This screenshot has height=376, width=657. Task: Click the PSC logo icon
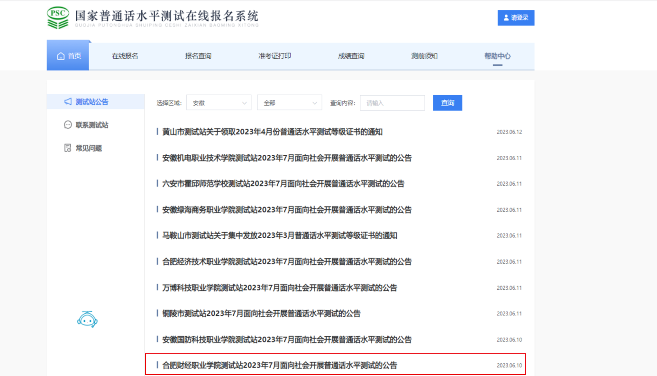pyautogui.click(x=58, y=18)
